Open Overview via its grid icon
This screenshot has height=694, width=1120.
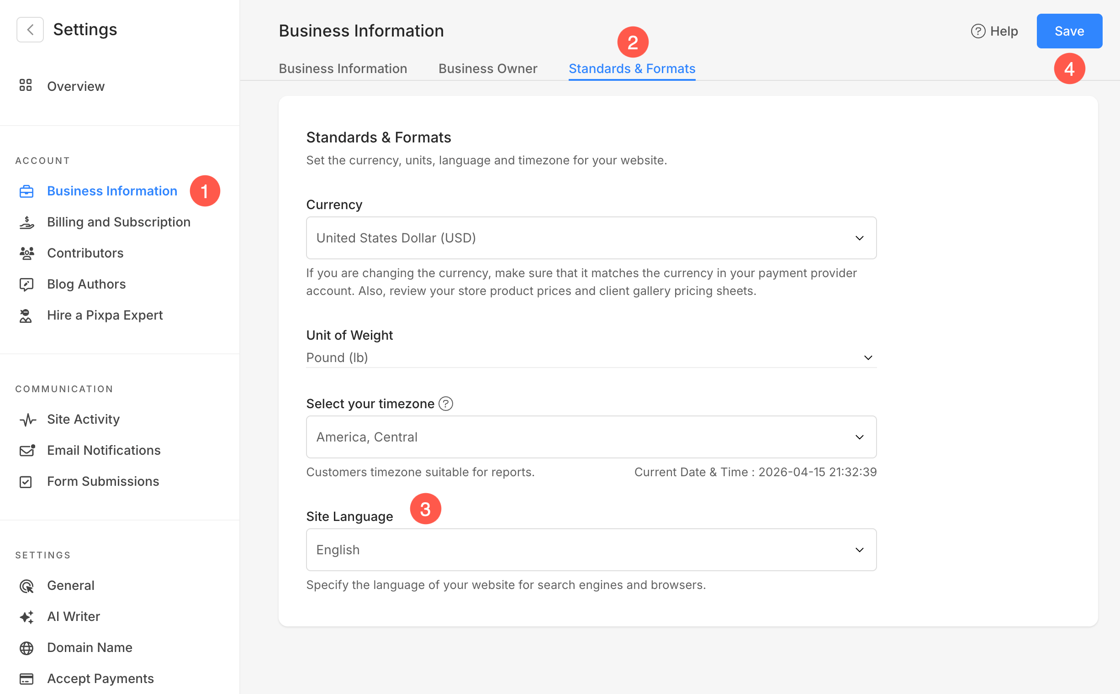tap(26, 86)
